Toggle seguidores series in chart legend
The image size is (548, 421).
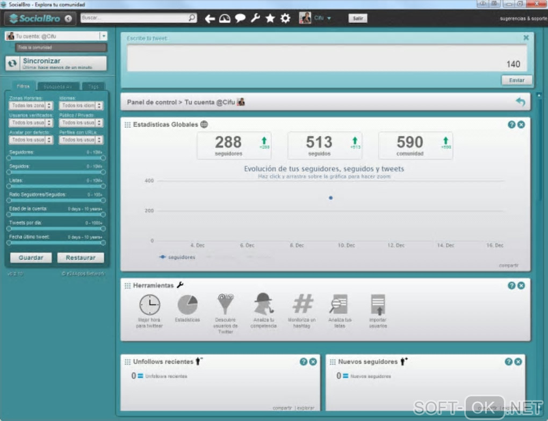pos(177,257)
